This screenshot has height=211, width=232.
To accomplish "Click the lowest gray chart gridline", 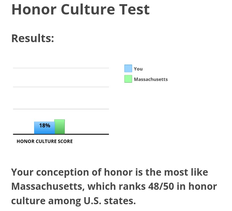I will (61, 109).
